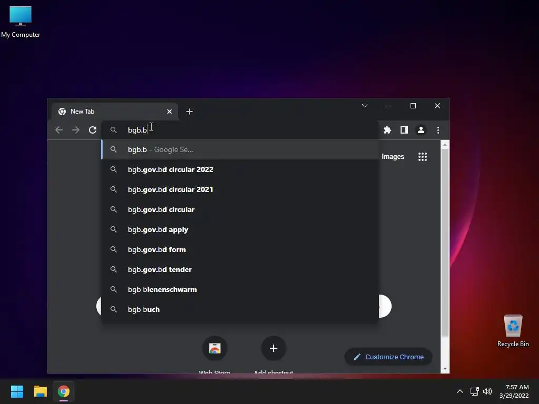Reload the page with the refresh icon

(93, 130)
